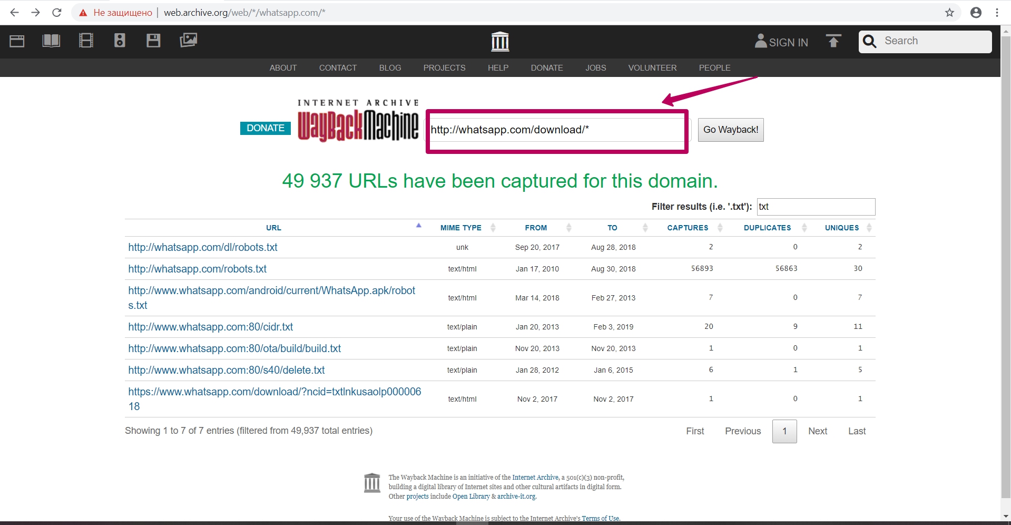Open the cidr.txt link
This screenshot has height=525, width=1011.
pyautogui.click(x=211, y=327)
